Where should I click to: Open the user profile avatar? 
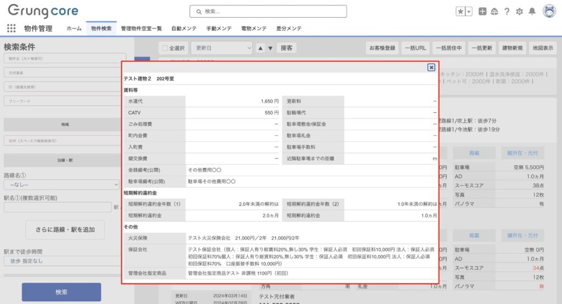click(x=549, y=12)
